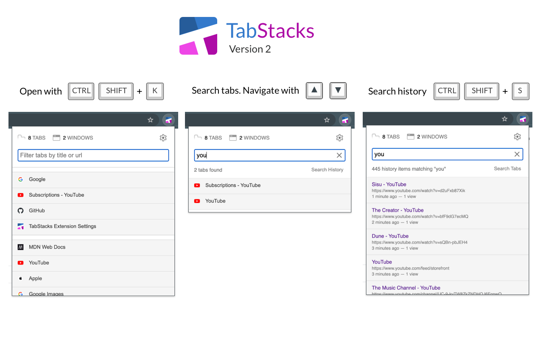Click the bookmark star in middle panel toolbar
Image resolution: width=543 pixels, height=339 pixels.
pyautogui.click(x=327, y=120)
